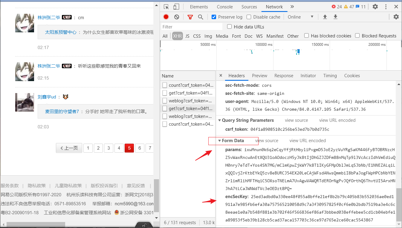Screen dimensions: 402x228
Task: Open the Response tab
Action: [284, 76]
